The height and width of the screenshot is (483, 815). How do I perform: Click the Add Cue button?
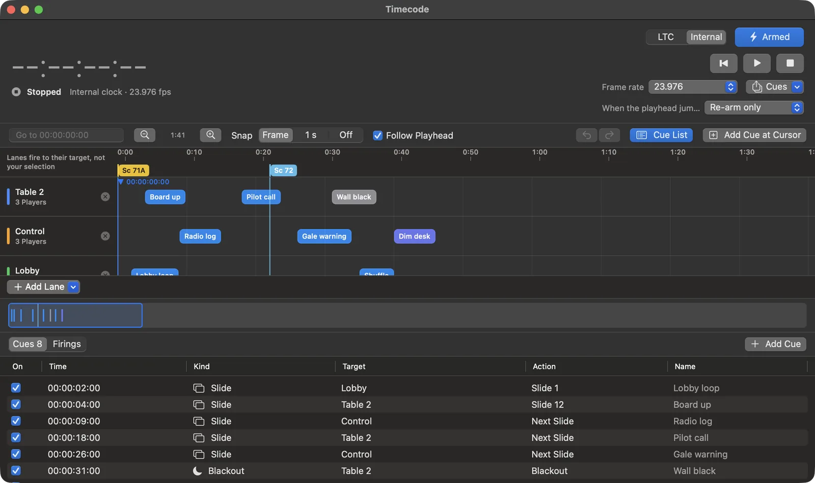775,344
